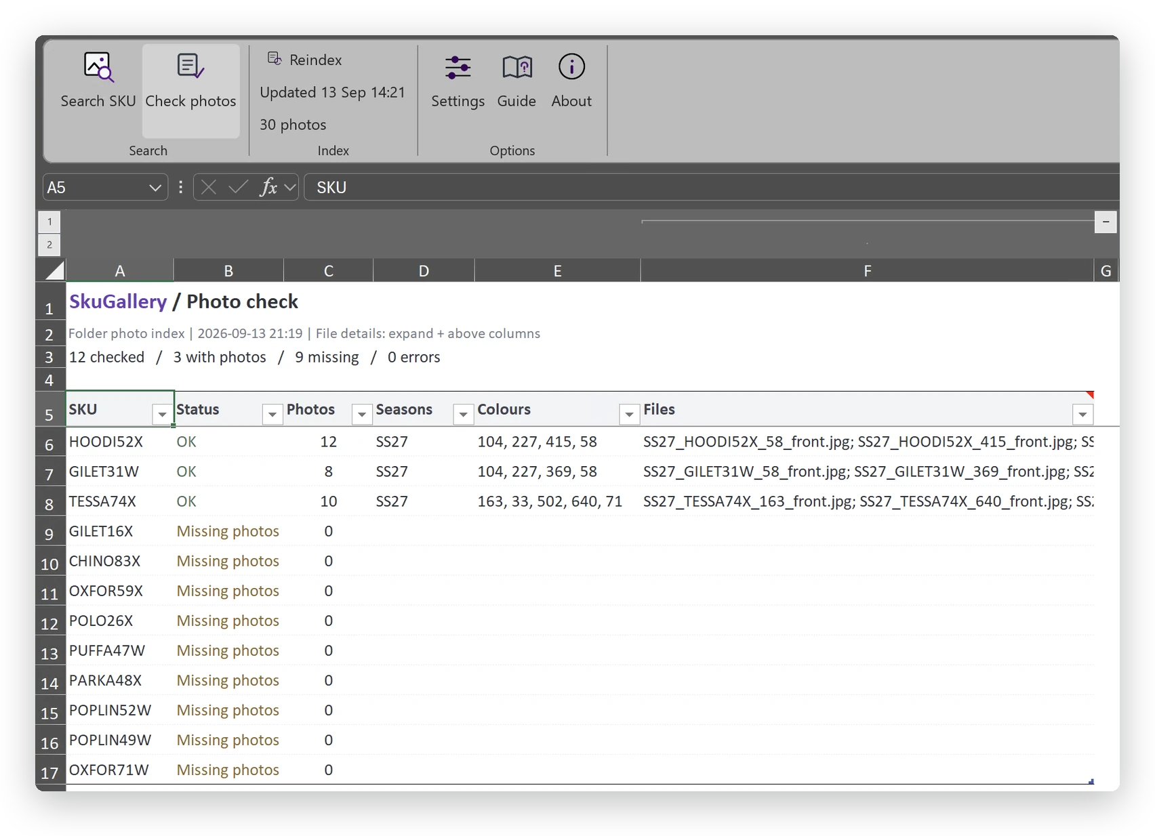Open the Photos column filter dropdown
The image size is (1155, 836).
pyautogui.click(x=362, y=414)
